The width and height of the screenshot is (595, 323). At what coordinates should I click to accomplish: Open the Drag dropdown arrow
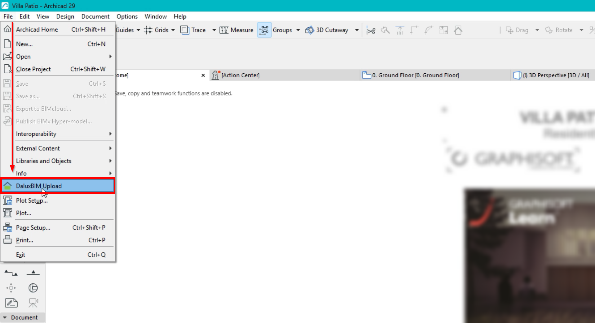[x=537, y=30]
